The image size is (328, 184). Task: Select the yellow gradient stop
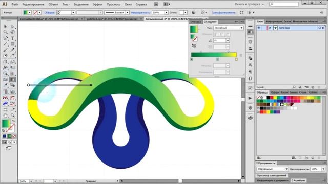[x=236, y=59]
